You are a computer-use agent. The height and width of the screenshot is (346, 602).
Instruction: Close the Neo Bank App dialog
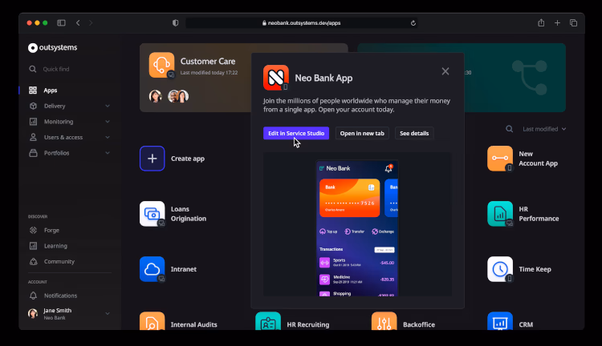point(445,71)
